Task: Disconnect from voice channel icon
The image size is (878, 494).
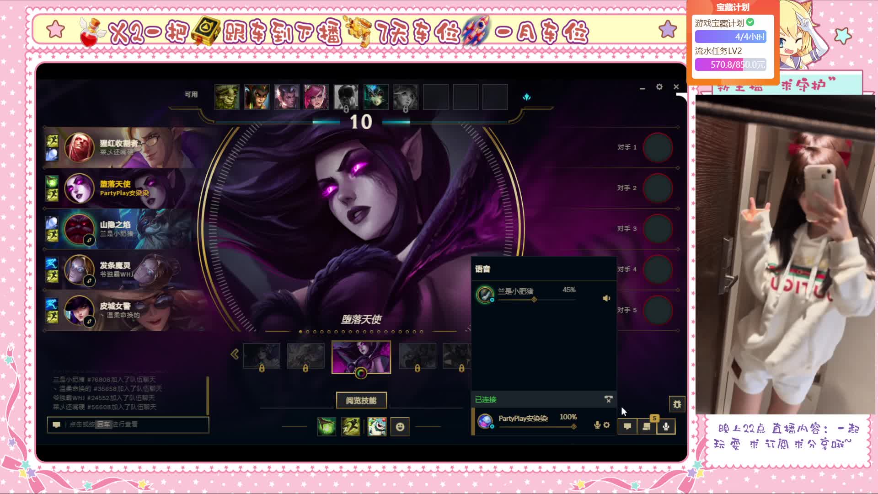Action: [x=608, y=399]
